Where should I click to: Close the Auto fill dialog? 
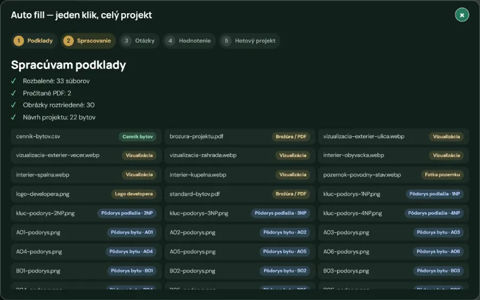[461, 14]
